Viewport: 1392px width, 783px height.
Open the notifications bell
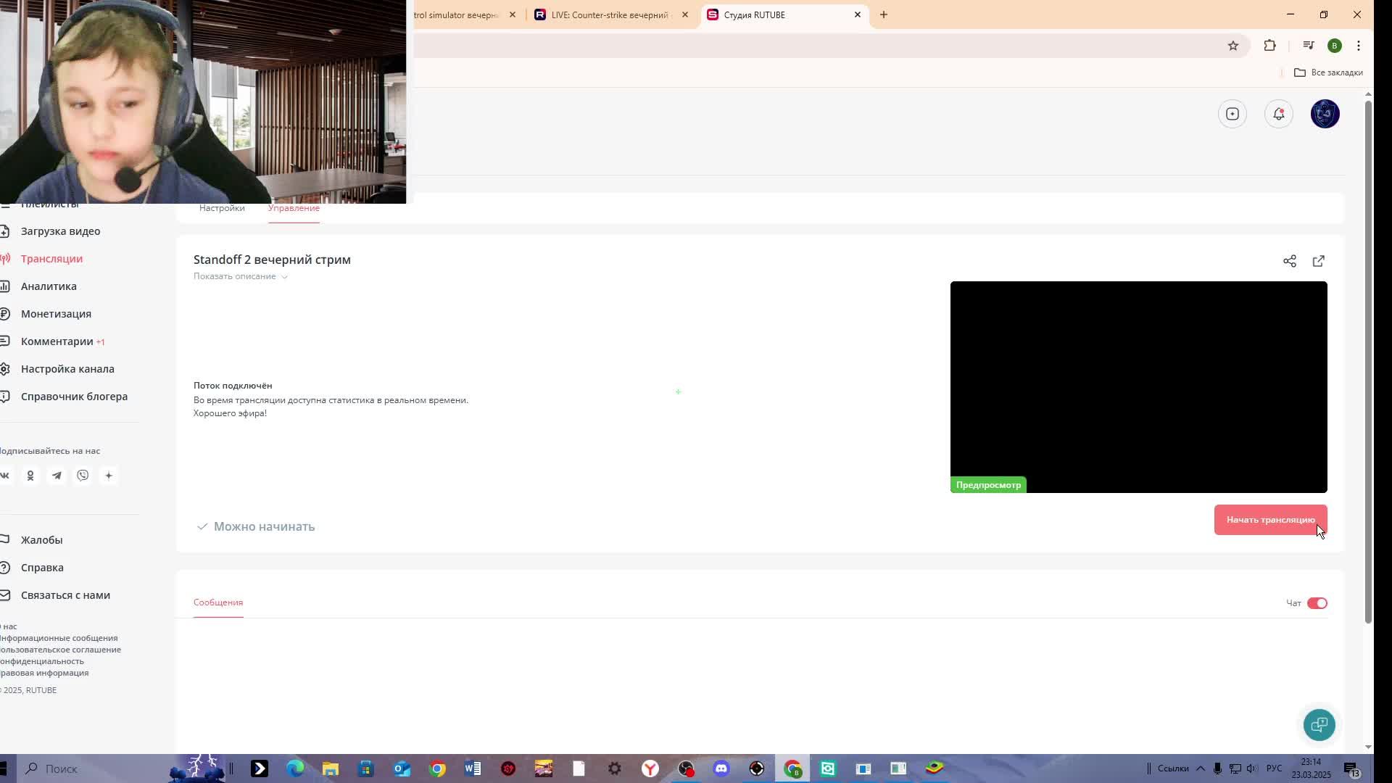[1278, 114]
